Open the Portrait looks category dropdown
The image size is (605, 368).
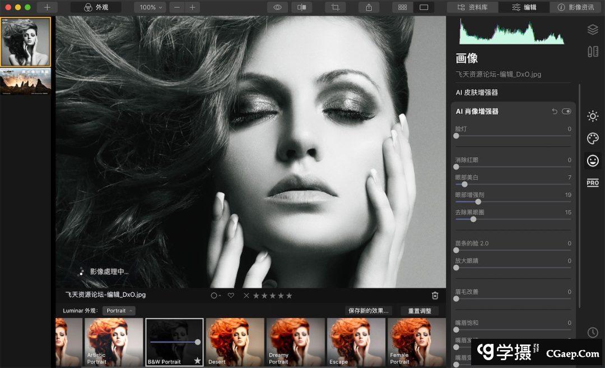click(119, 311)
